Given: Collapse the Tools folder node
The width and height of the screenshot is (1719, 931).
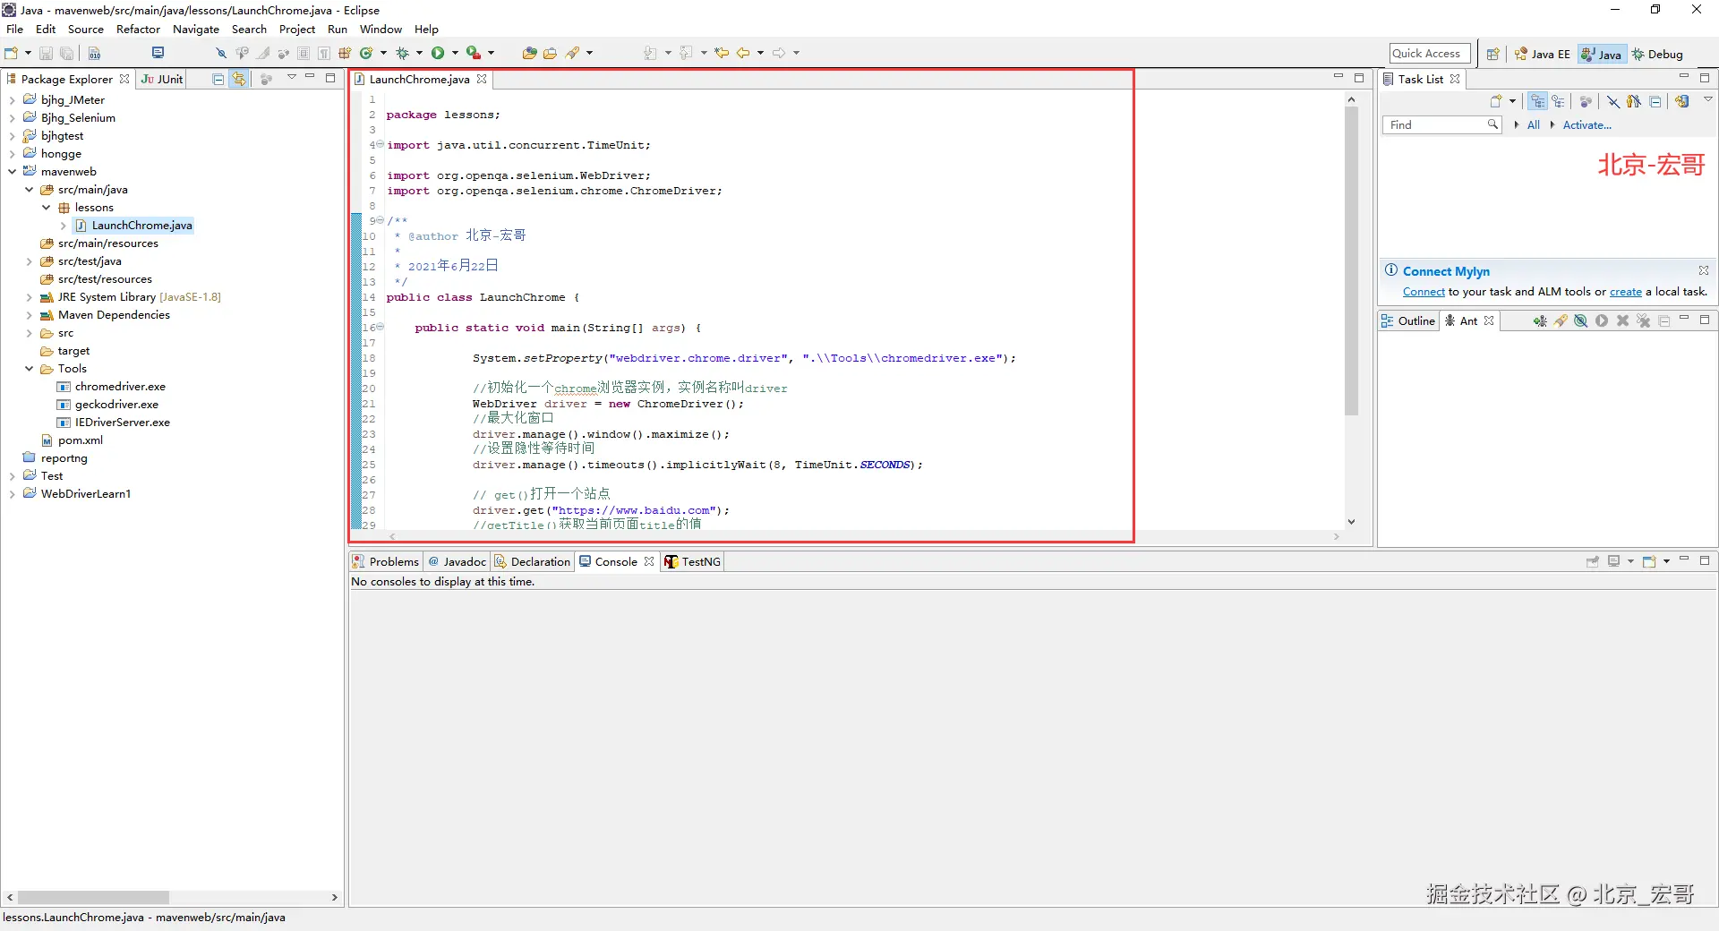Looking at the screenshot, I should click(x=30, y=369).
